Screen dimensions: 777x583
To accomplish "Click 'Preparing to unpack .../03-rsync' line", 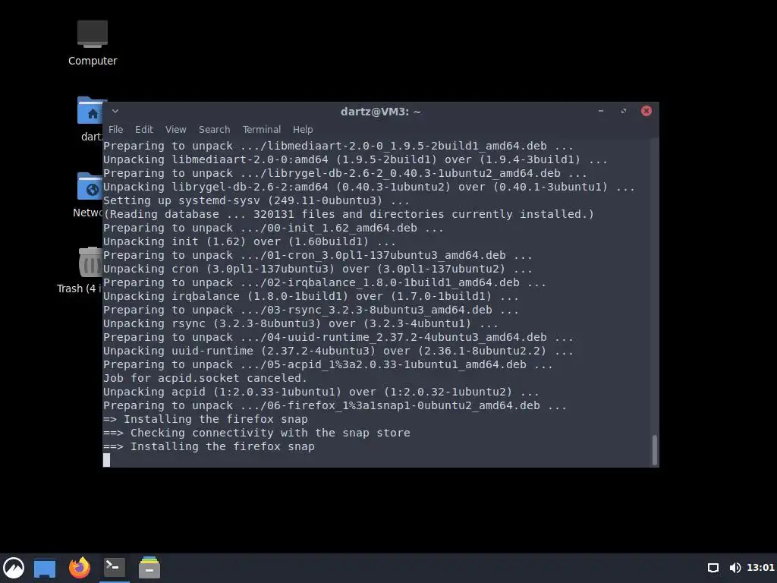I will (x=310, y=310).
